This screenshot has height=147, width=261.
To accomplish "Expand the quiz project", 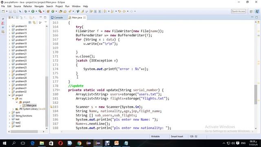I will [x=9, y=113].
